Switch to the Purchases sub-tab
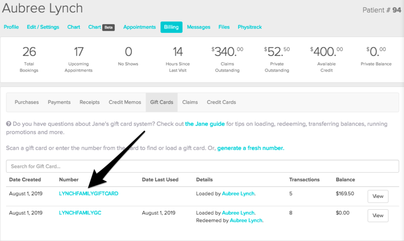The image size is (404, 241). (27, 102)
